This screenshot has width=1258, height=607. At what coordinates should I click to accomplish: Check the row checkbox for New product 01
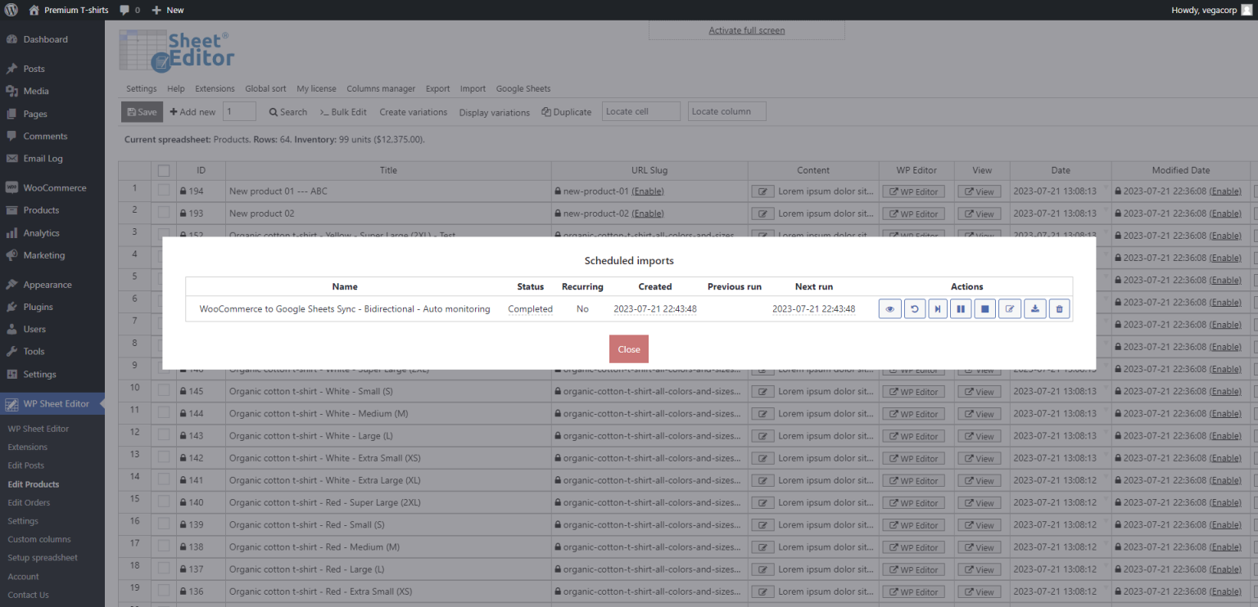(x=163, y=191)
